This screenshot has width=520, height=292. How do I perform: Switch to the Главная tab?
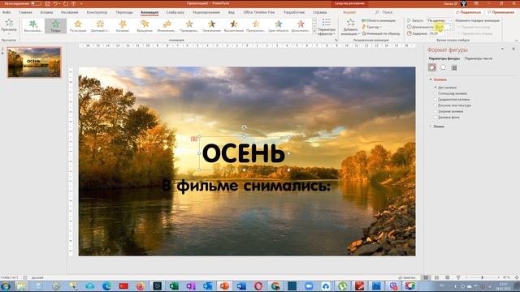(x=25, y=12)
